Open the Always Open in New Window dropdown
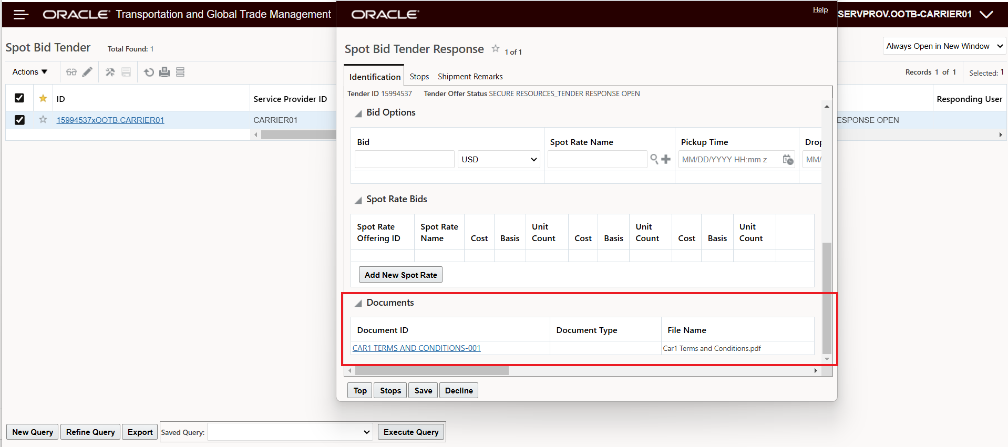The height and width of the screenshot is (447, 1008). click(x=944, y=46)
